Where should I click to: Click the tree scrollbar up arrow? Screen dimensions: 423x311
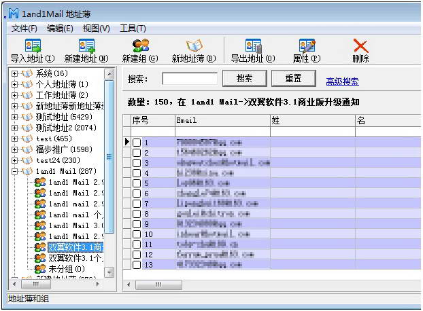[x=109, y=74]
